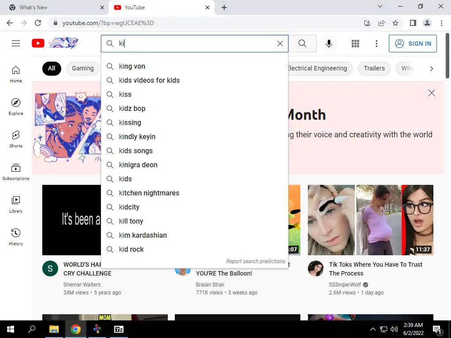Choose the 'kidcity' suggestion

pos(194,207)
